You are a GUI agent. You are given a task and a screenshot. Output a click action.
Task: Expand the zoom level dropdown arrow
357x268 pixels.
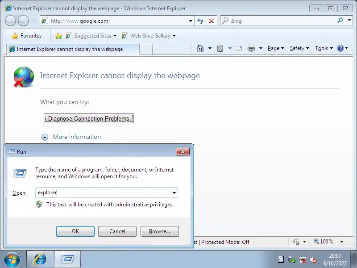[341, 242]
